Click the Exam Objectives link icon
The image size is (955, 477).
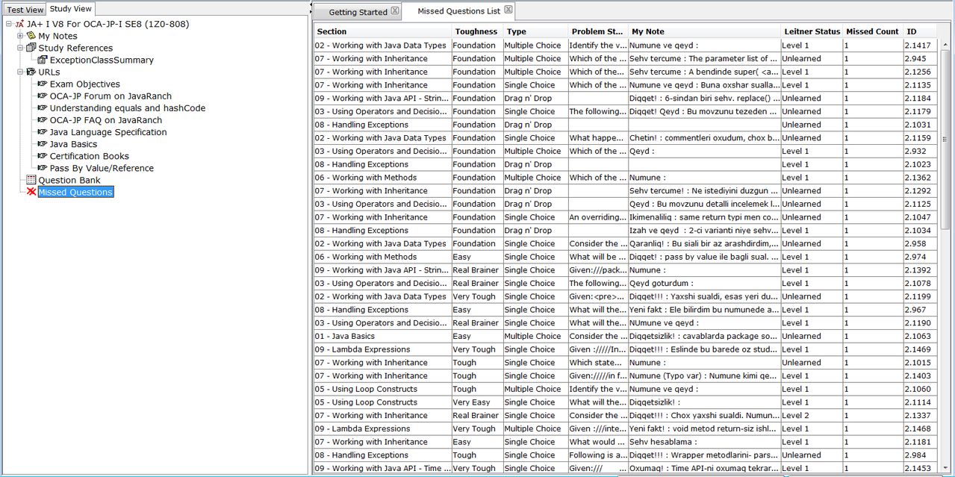(x=43, y=84)
